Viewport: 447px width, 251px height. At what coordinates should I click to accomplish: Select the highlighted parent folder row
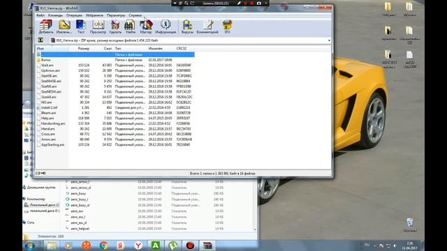(x=115, y=54)
